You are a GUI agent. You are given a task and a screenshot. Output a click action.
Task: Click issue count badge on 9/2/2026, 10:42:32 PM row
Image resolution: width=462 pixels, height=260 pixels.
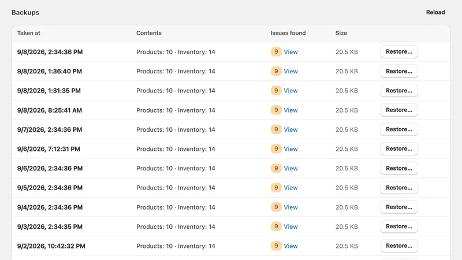[x=276, y=246]
